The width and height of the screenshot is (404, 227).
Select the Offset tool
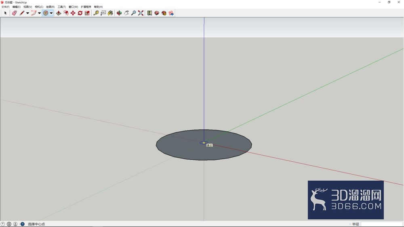coord(66,13)
